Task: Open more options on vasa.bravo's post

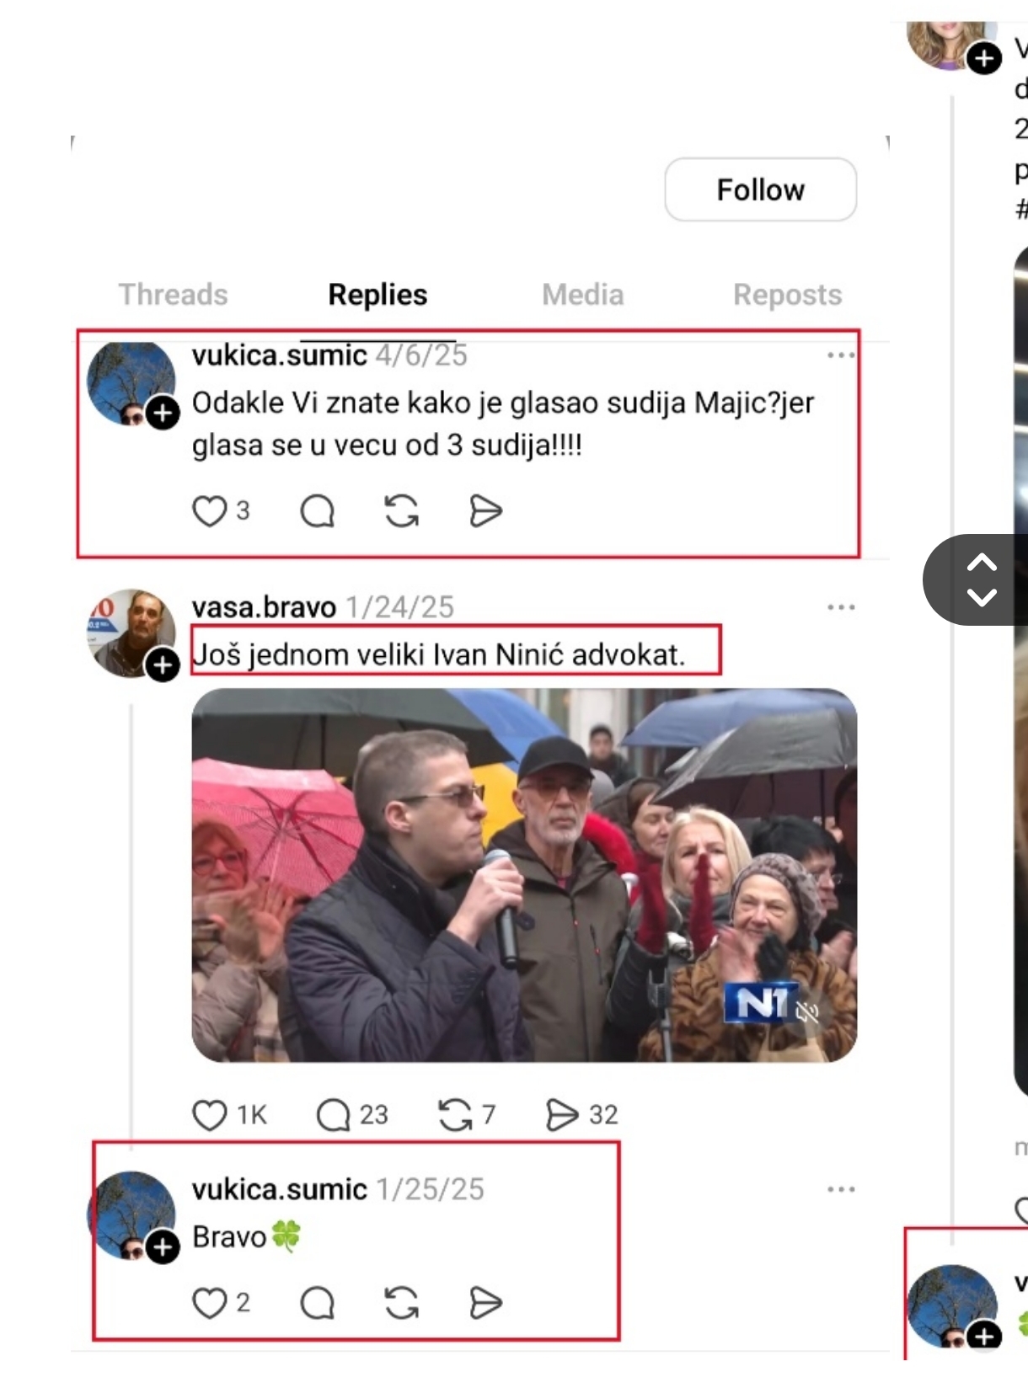Action: [841, 607]
